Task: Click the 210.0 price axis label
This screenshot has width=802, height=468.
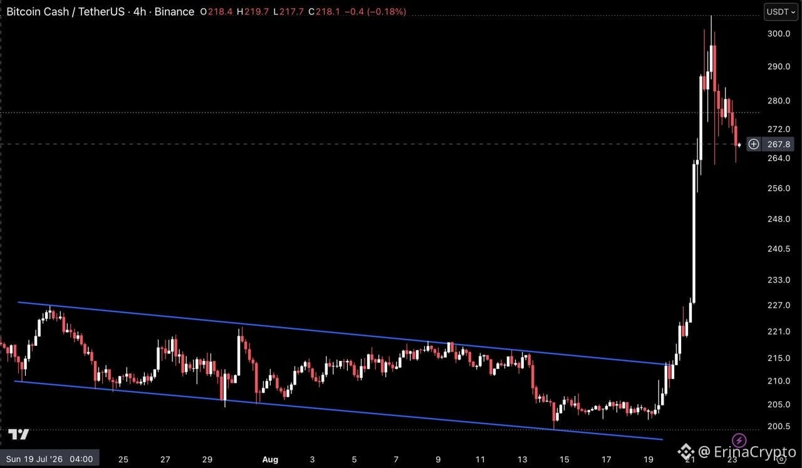Action: click(x=779, y=381)
